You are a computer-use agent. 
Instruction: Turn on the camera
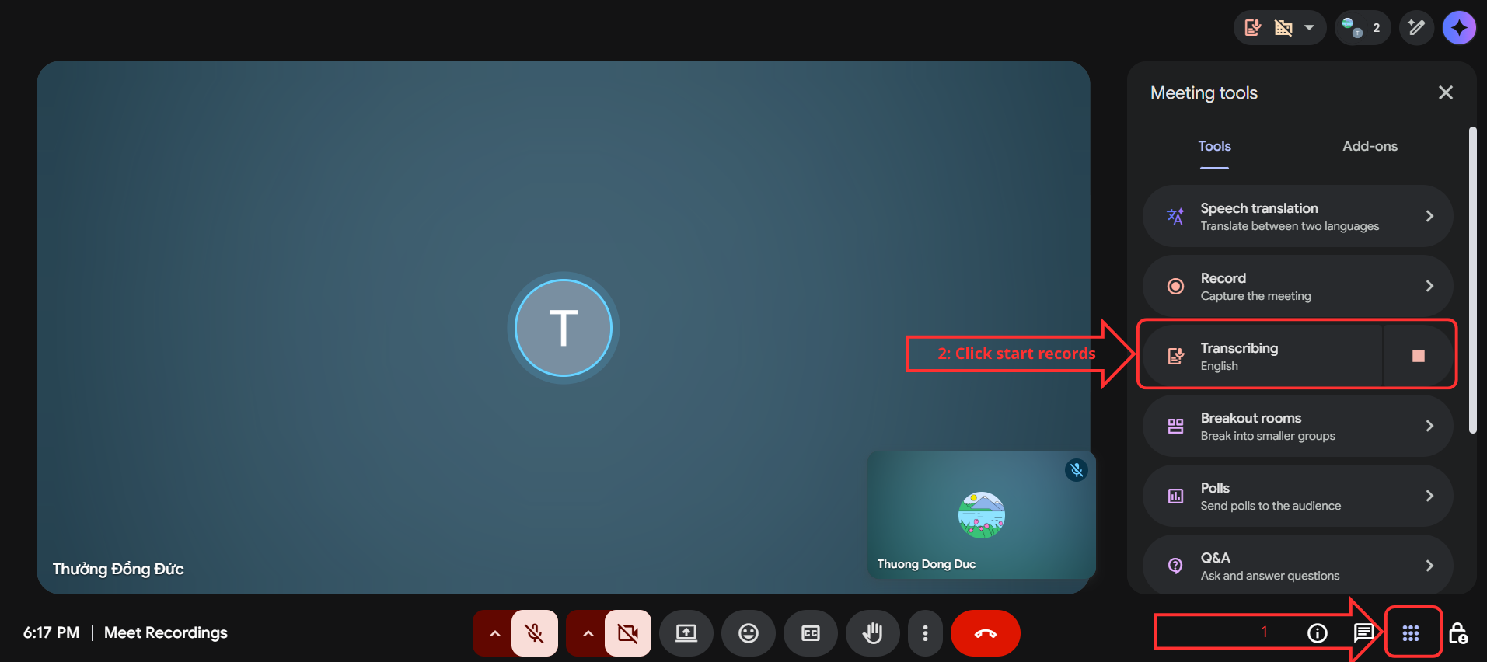point(628,633)
